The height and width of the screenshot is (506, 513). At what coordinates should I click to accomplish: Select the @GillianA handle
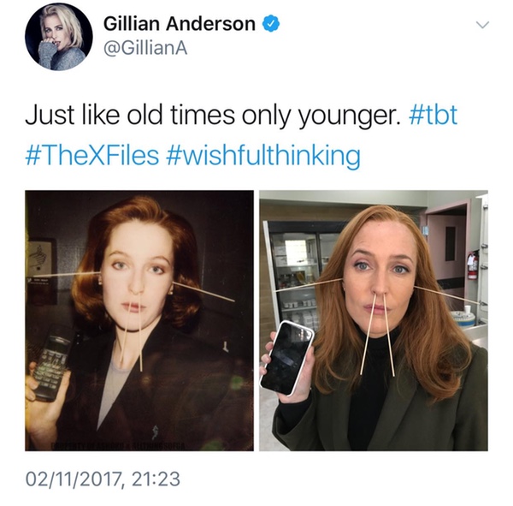pyautogui.click(x=145, y=49)
